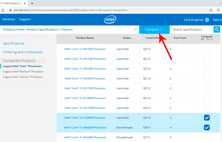Go to Ordering and Compliance section
This screenshot has height=142, width=222.
[23, 52]
